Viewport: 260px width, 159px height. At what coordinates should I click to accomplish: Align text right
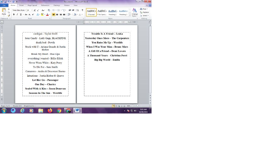coord(61,14)
